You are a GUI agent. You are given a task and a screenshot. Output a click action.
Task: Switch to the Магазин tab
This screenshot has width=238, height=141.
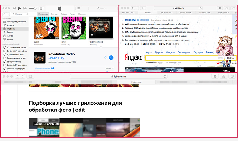pos(82,14)
